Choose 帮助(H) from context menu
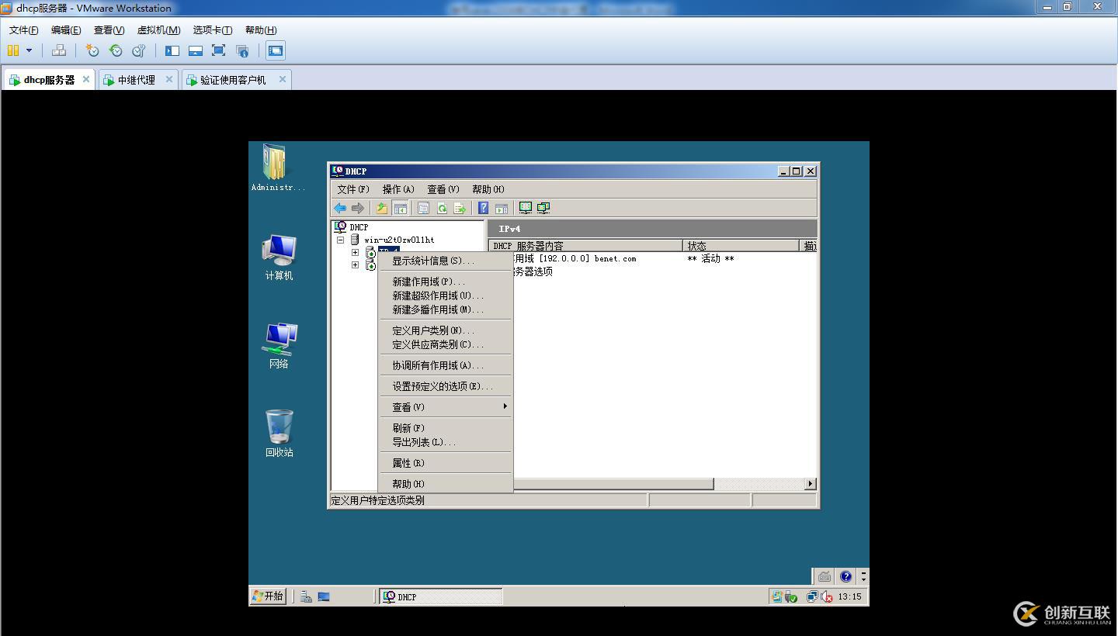The height and width of the screenshot is (636, 1118). click(x=446, y=484)
